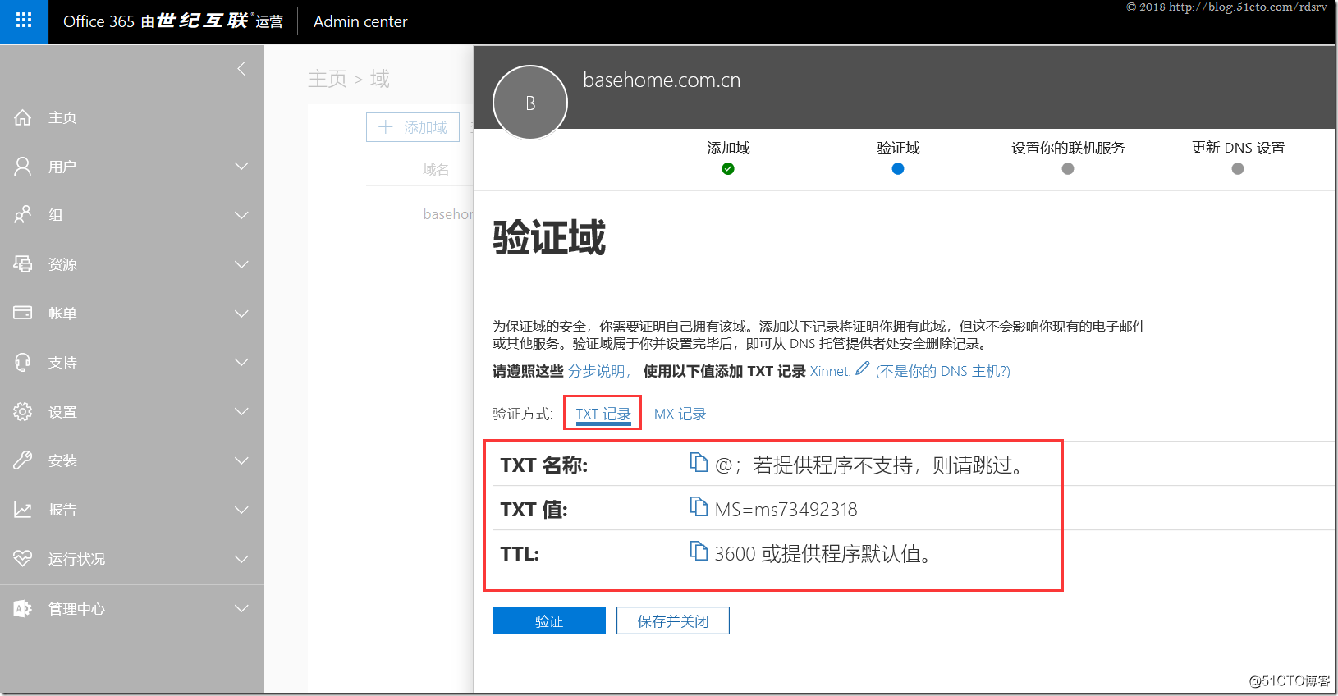Click the Admin centers icon
1338x696 pixels.
(x=23, y=608)
